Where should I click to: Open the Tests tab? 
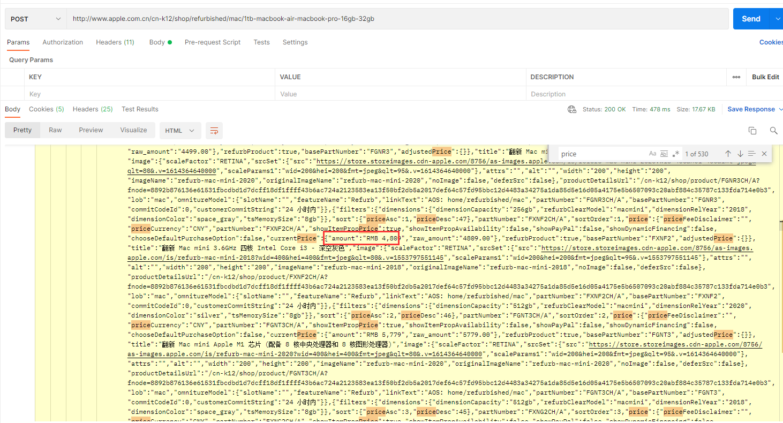[261, 42]
